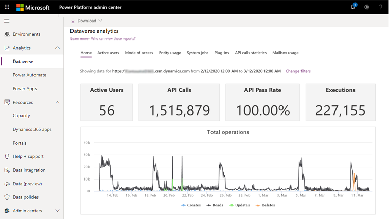Viewport: 389px width, 219px height.
Task: Click the Help + support headset icon
Action: (x=7, y=156)
